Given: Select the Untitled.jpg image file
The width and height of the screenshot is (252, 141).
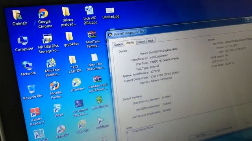Looking at the screenshot, I should [x=110, y=11].
